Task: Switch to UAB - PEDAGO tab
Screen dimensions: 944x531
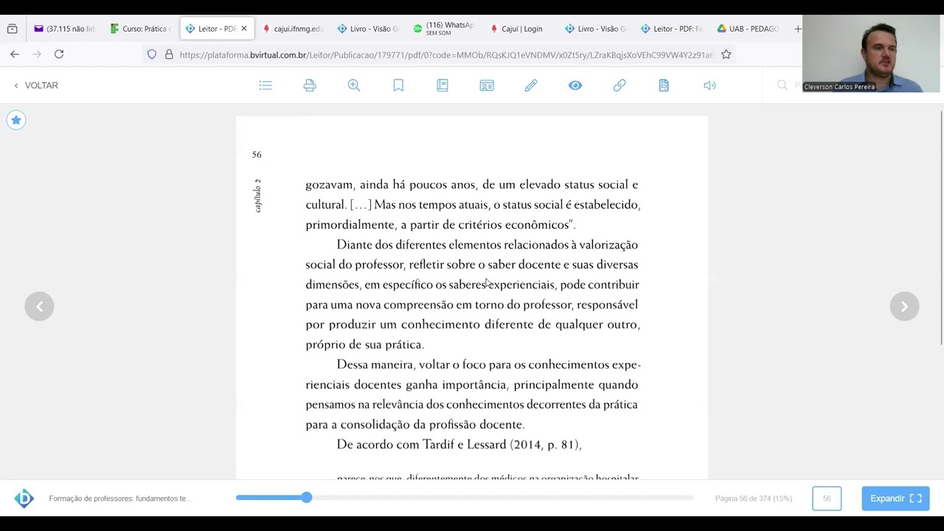Action: [x=748, y=29]
